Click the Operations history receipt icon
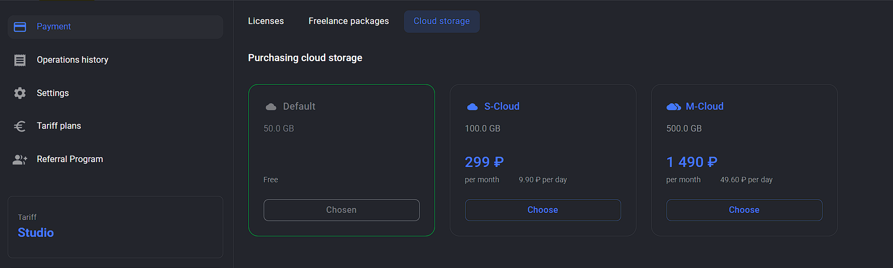 click(20, 60)
